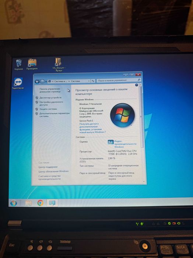Click the shield icon beside Дополнительные параметры системы
Screen dimensions: 193x258
point(37,114)
